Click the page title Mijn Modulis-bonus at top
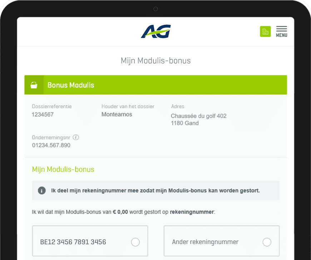 155,61
